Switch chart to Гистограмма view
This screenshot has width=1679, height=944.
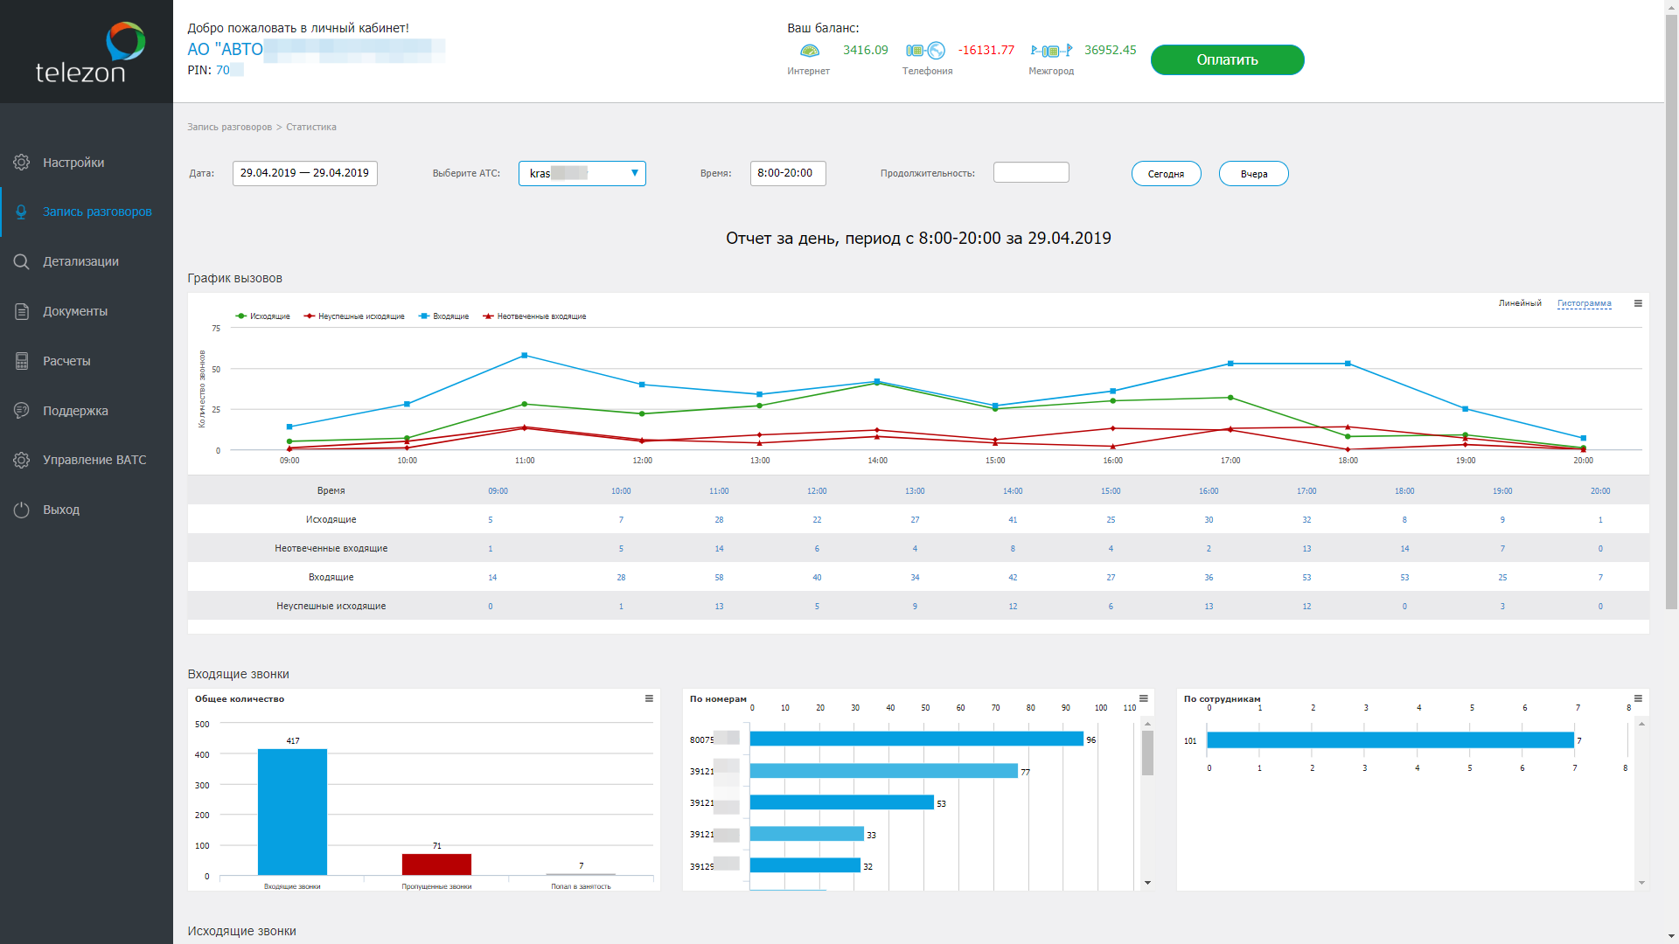pyautogui.click(x=1584, y=303)
